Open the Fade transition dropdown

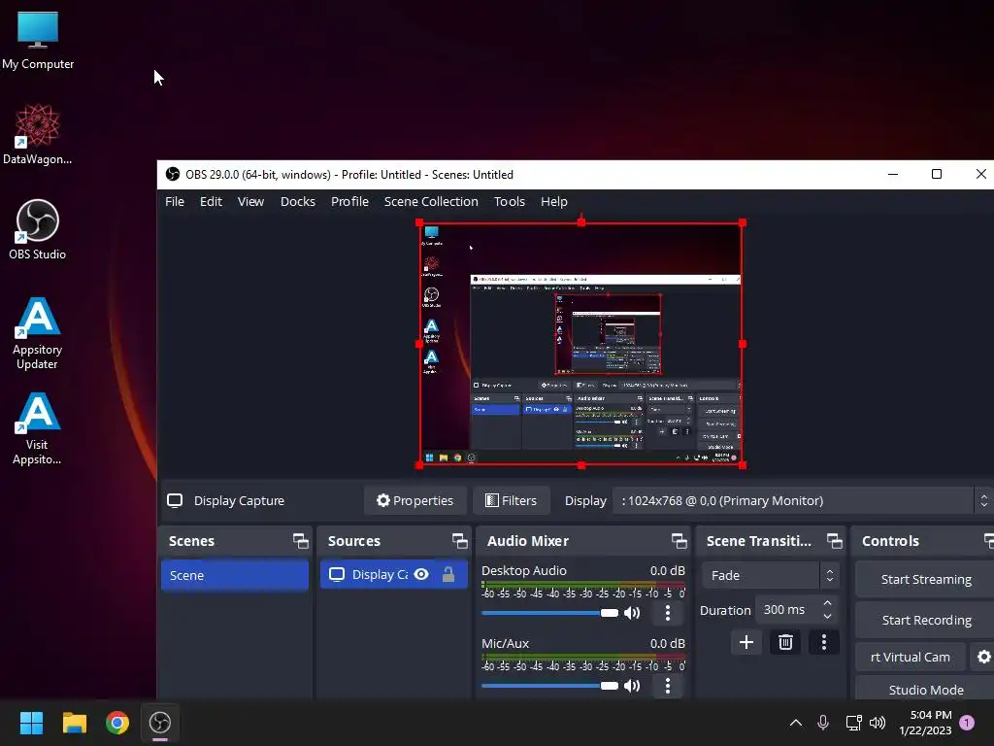click(x=771, y=575)
